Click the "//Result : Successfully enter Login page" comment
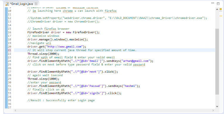This screenshot has width=224, height=114. click(x=61, y=100)
